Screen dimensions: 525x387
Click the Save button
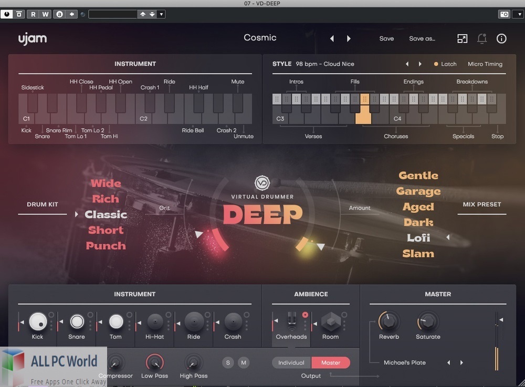(x=386, y=38)
